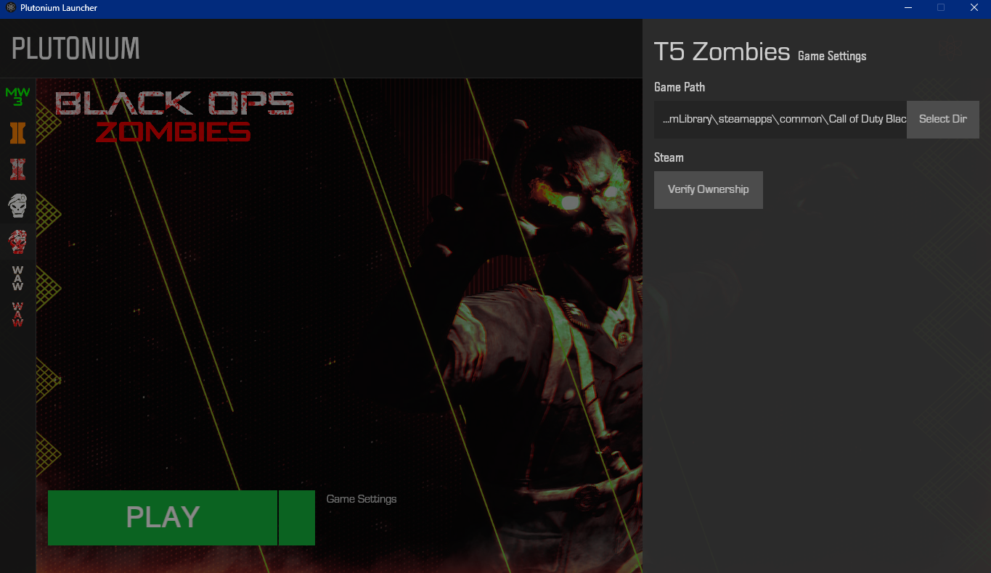Select the red Black Ops Zombies skull icon
The width and height of the screenshot is (991, 573).
(x=17, y=242)
